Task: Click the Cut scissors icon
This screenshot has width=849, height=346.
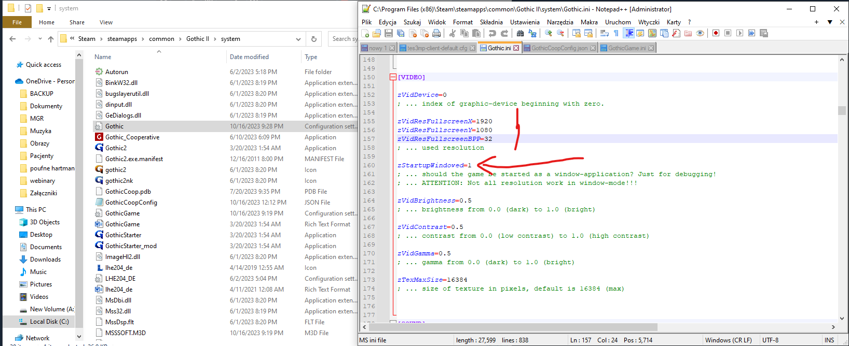Action: pyautogui.click(x=453, y=33)
